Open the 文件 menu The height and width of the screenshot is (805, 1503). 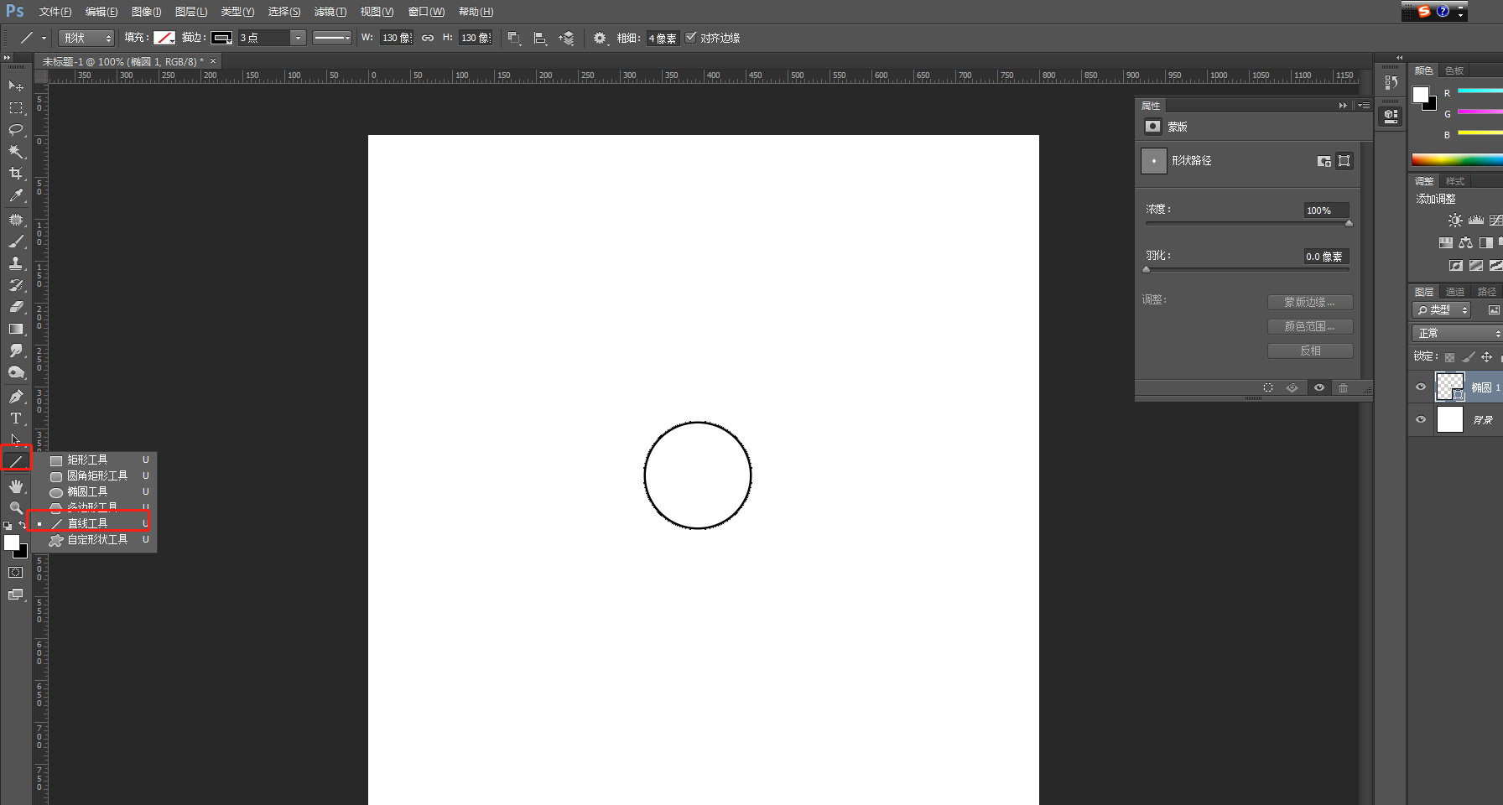(x=55, y=12)
